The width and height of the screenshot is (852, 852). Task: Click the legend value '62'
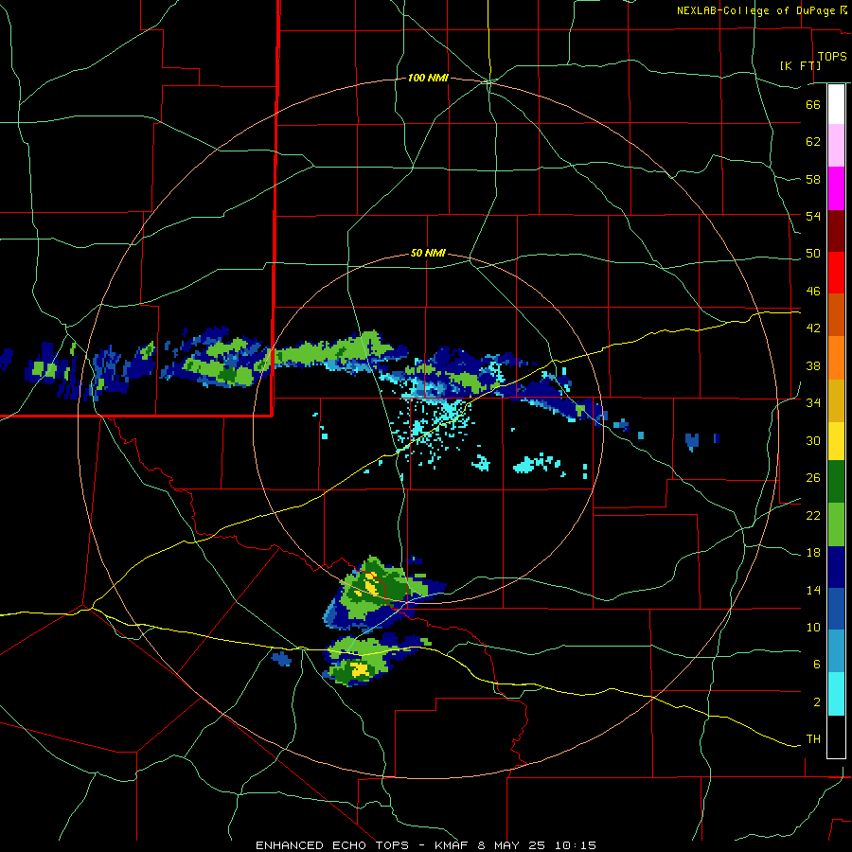pos(813,142)
